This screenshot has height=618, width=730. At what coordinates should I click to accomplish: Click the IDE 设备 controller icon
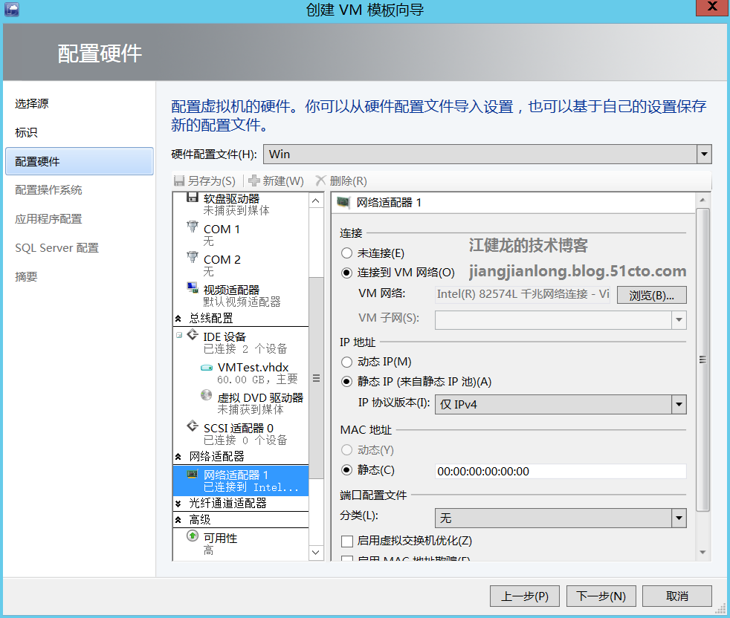click(x=193, y=334)
